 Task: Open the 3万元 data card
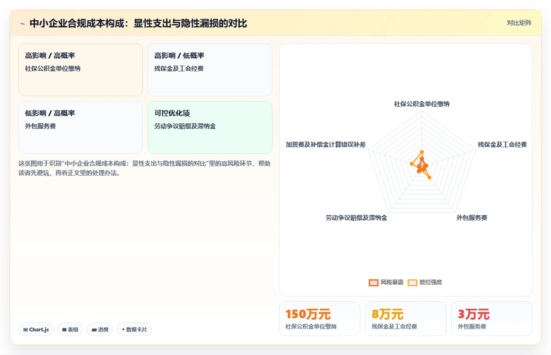point(492,319)
